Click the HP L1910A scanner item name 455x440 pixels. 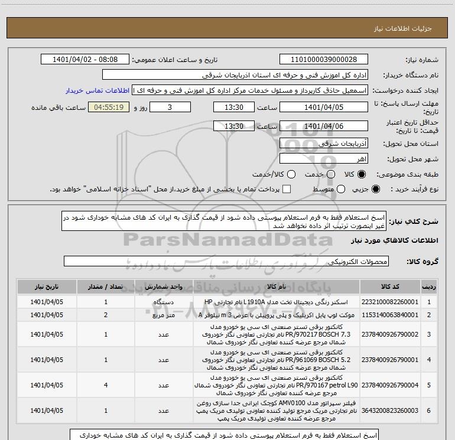point(277,302)
